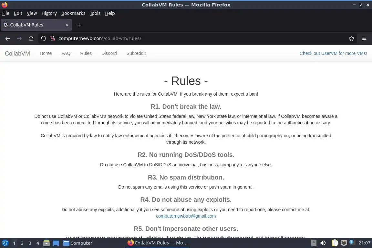Image resolution: width=372 pixels, height=248 pixels.
Task: Click the 21:07 taskbar clock
Action: point(364,243)
